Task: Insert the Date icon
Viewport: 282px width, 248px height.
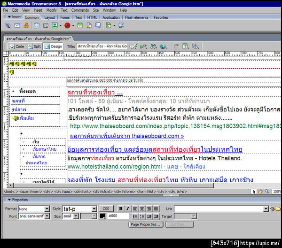Action: [x=80, y=25]
